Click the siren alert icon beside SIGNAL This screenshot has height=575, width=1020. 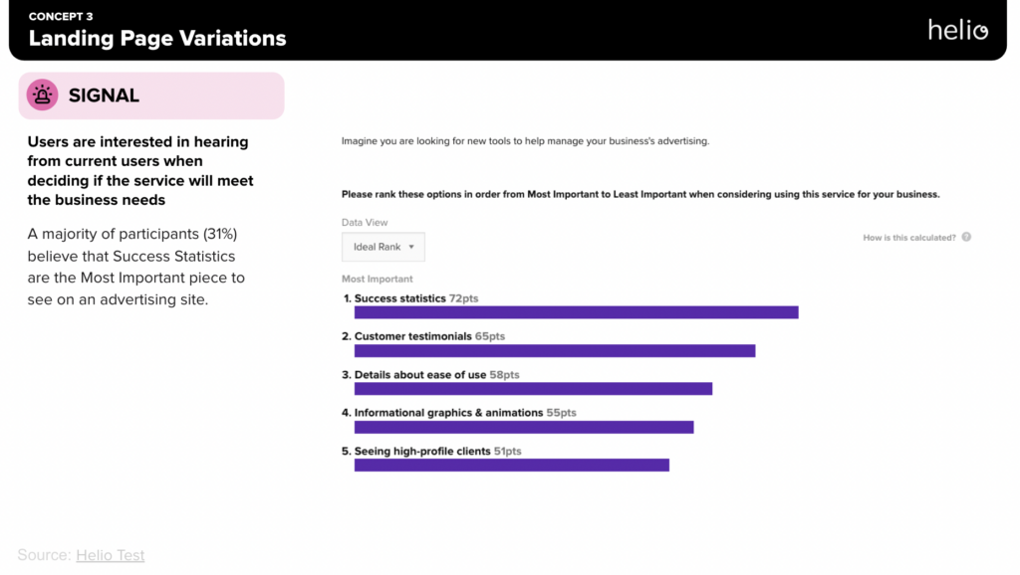tap(42, 96)
